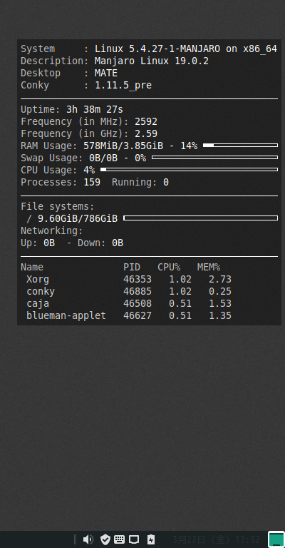Click the Swap value '0B/0B'
Viewport: 285px width, 548px height.
tap(103, 158)
